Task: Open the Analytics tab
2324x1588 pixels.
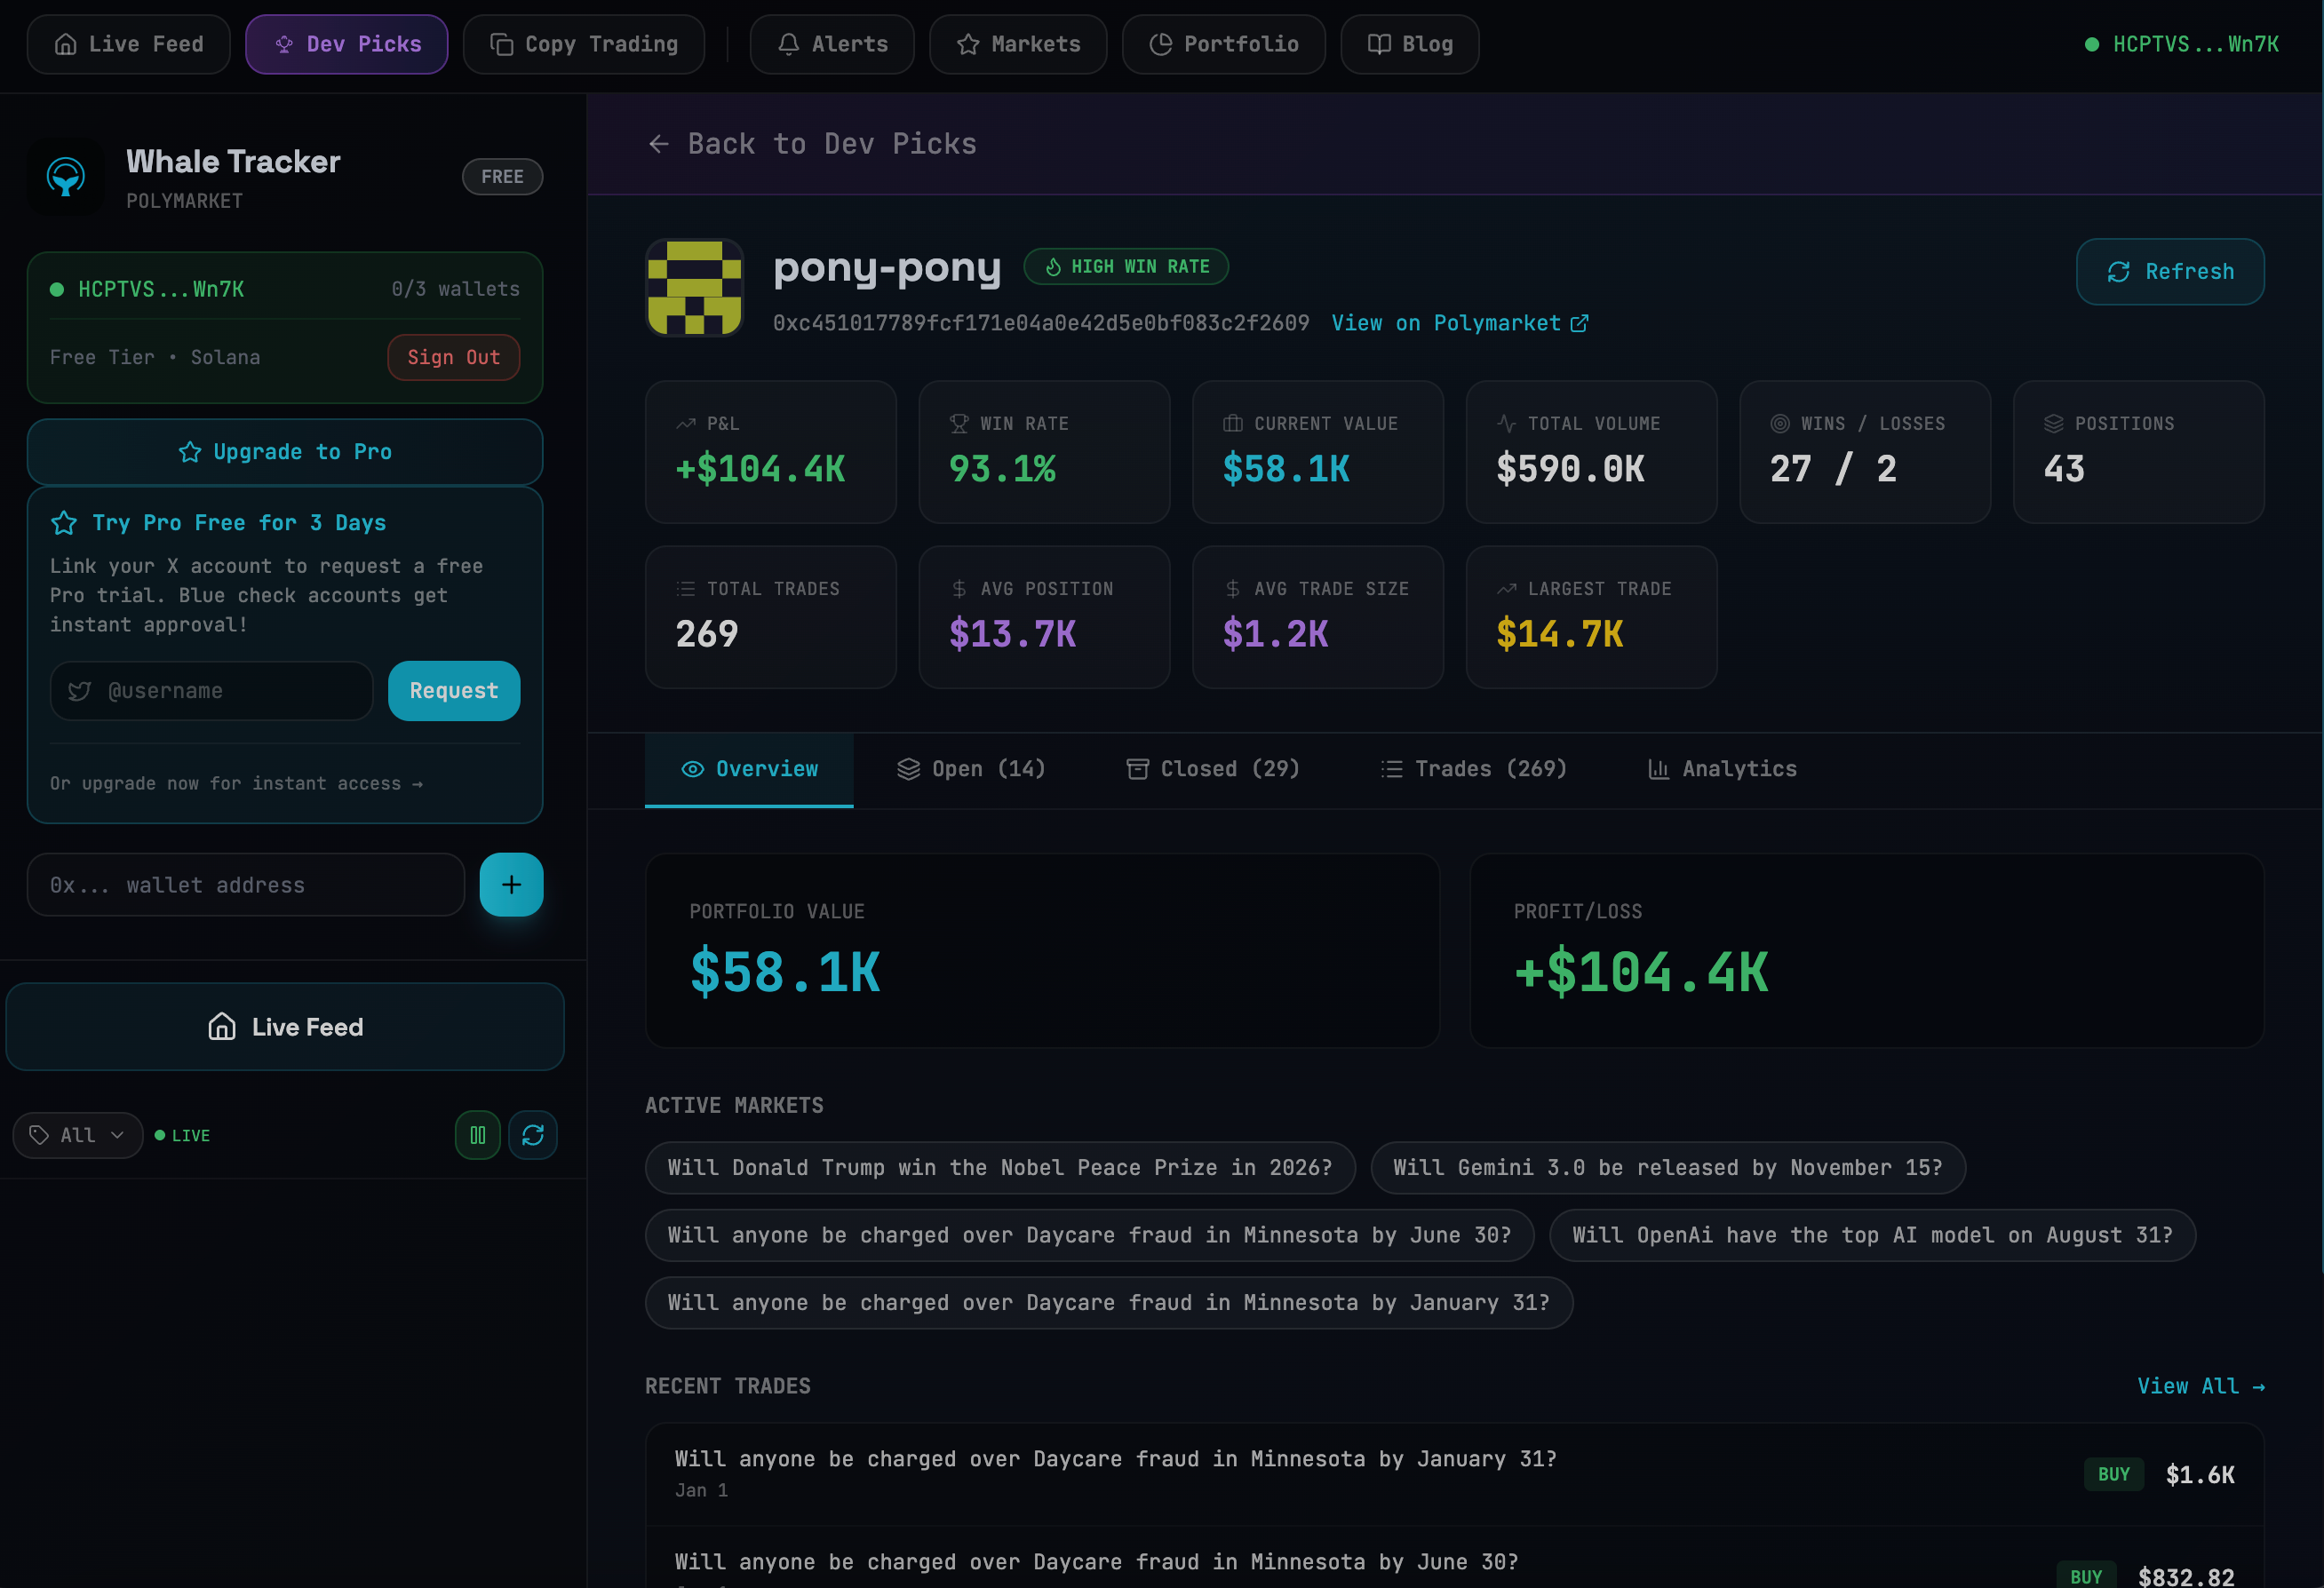Action: [1722, 769]
